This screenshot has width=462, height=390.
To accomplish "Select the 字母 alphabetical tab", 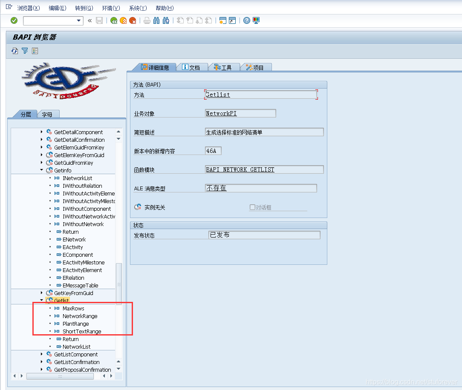I will pos(47,114).
